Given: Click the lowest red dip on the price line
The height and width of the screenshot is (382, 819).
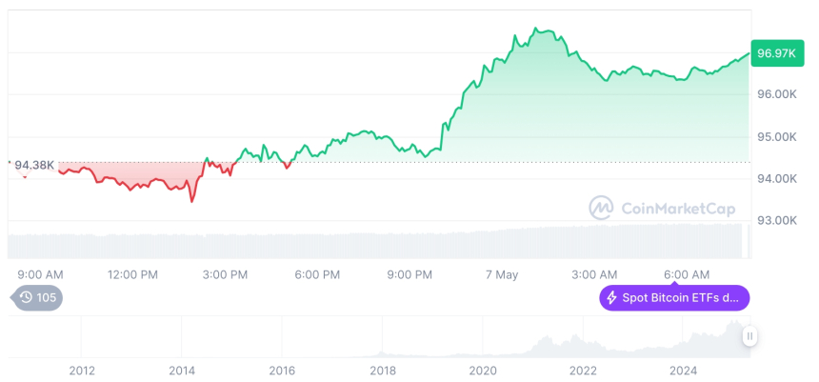Looking at the screenshot, I should [x=191, y=201].
